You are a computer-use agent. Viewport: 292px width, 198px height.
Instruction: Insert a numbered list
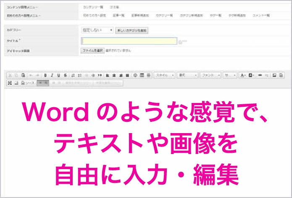(73, 75)
